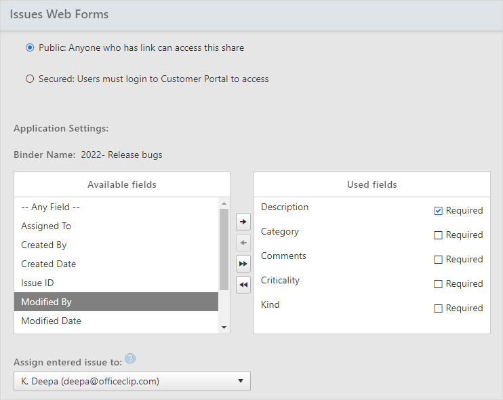Viewport: 503px width, 400px height.
Task: Open the Assign entered issue to dropdown
Action: click(132, 381)
